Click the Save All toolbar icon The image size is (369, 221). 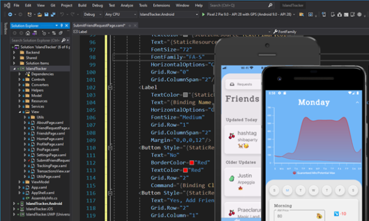pos(53,14)
